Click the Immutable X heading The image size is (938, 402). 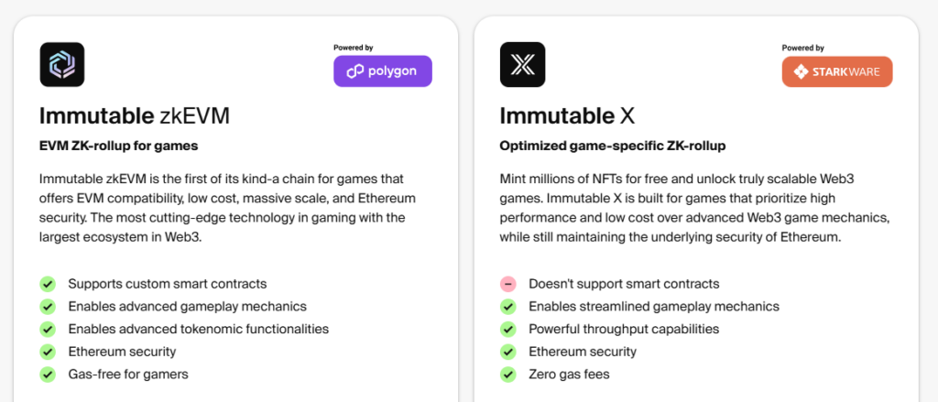[567, 115]
